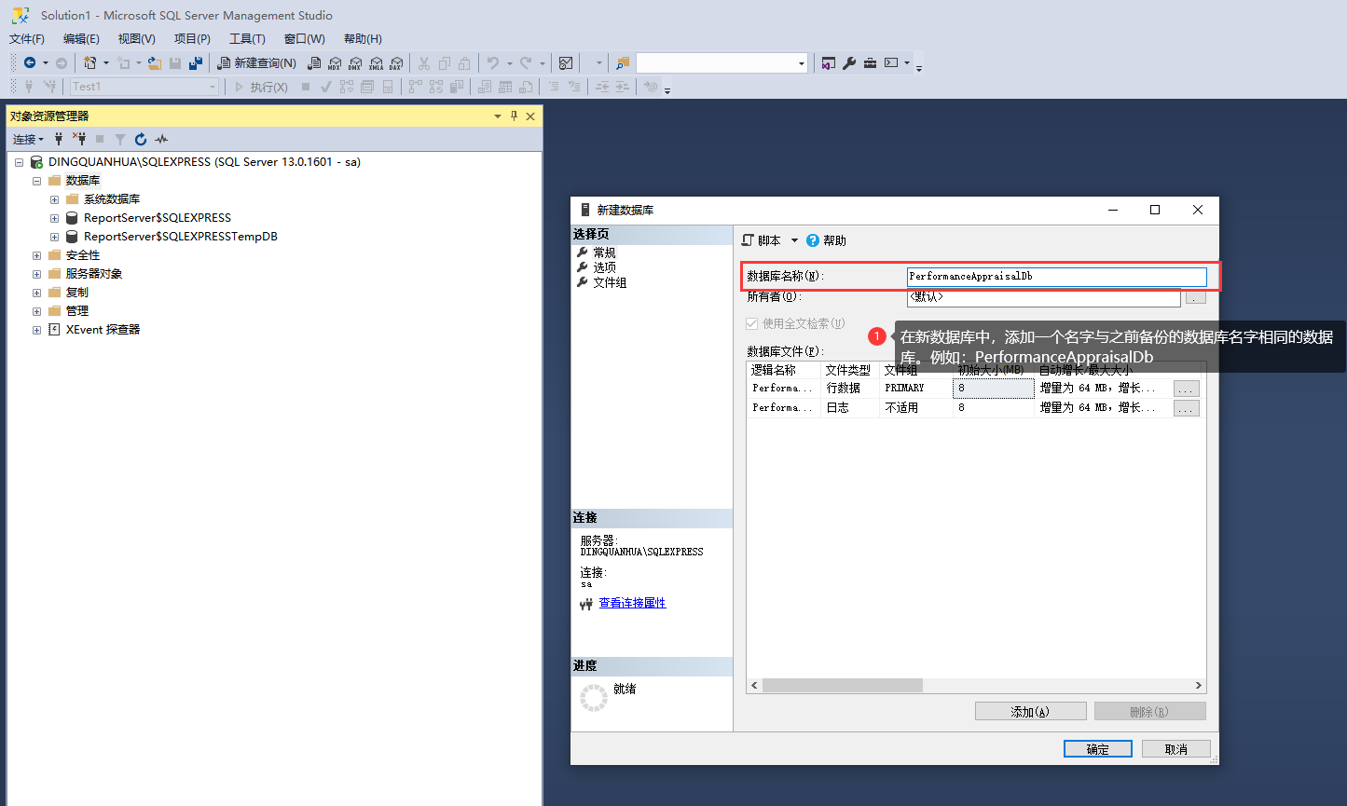Open Help from the dialog toolbar
This screenshot has width=1347, height=806.
click(x=826, y=239)
